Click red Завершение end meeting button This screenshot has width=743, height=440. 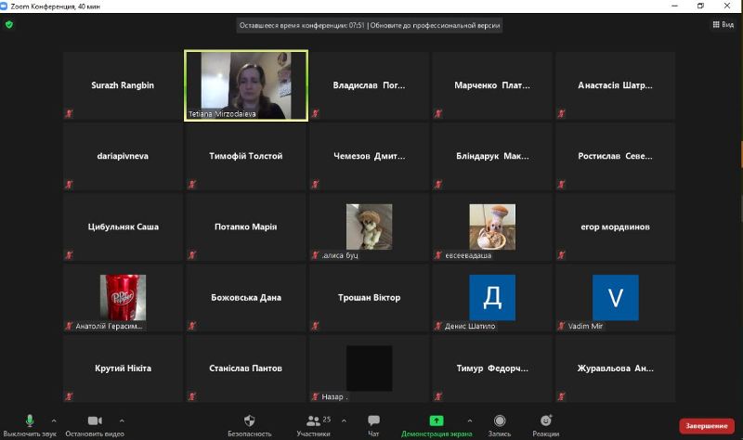pyautogui.click(x=707, y=426)
